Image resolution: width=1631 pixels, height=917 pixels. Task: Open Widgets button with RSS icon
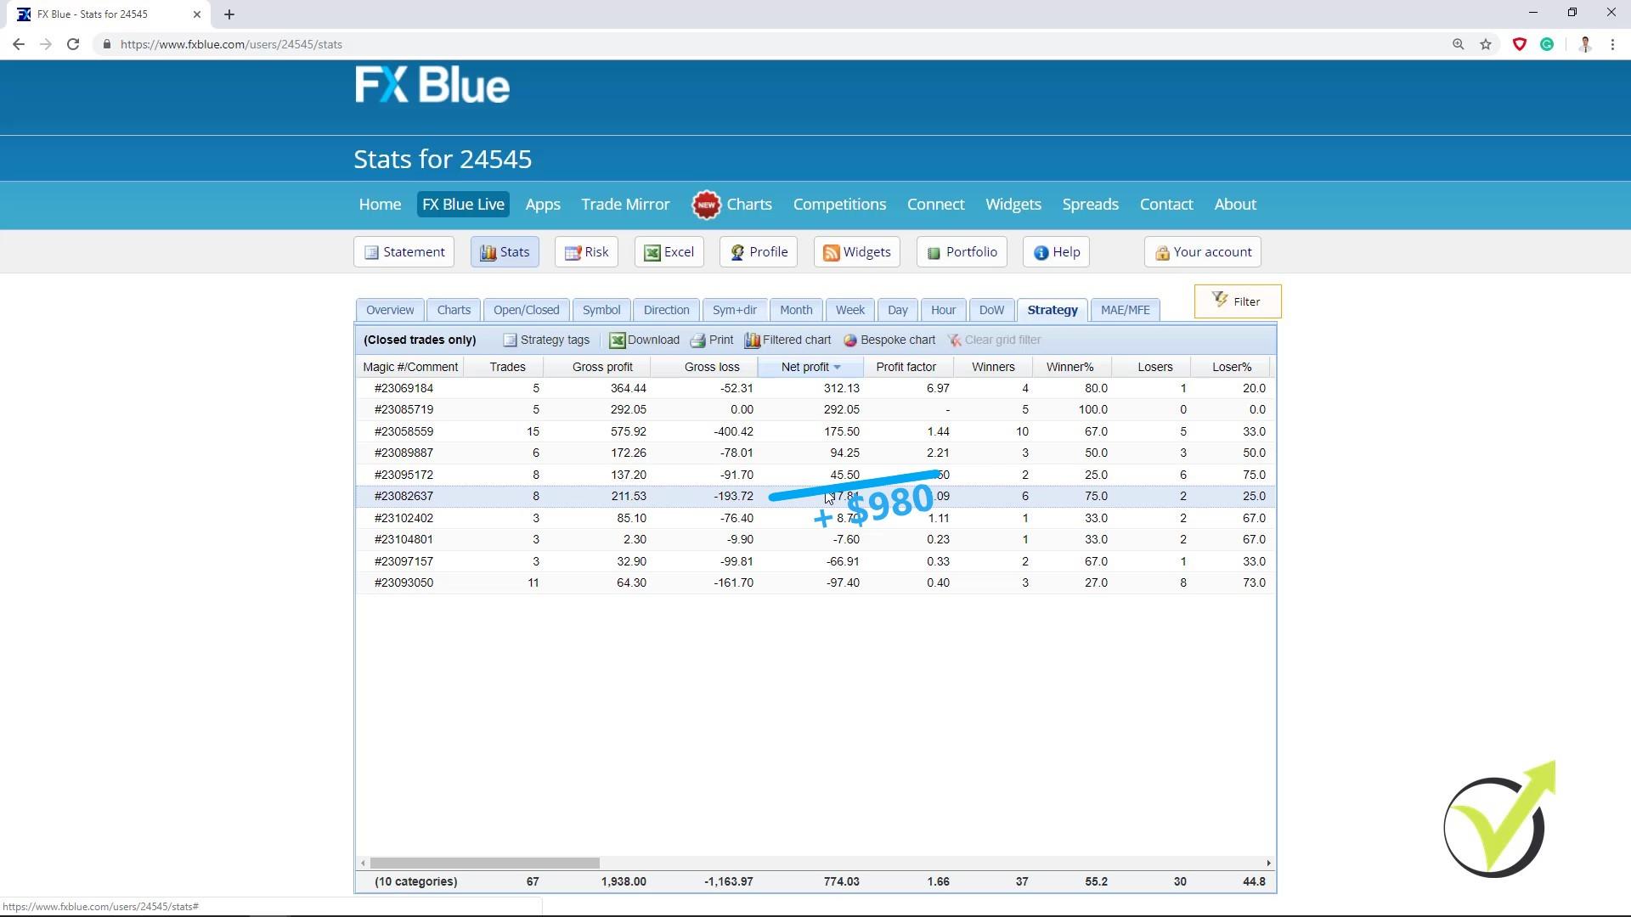[856, 252]
